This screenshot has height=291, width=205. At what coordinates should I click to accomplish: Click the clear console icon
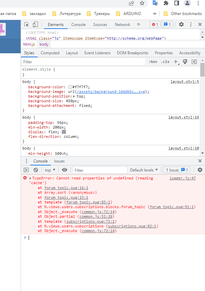[x=36, y=170]
